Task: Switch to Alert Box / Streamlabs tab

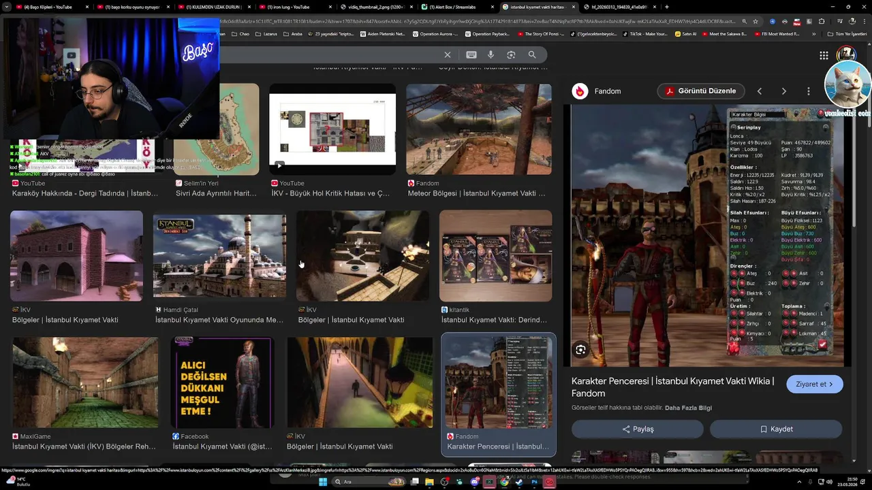Action: point(458,7)
